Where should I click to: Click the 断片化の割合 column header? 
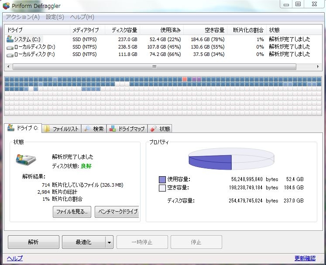click(x=247, y=30)
